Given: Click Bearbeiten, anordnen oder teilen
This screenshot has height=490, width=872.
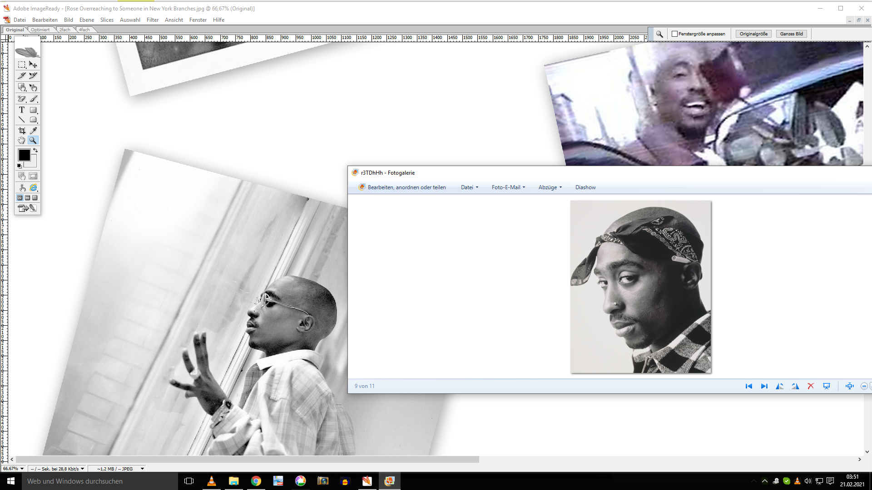Looking at the screenshot, I should point(402,187).
